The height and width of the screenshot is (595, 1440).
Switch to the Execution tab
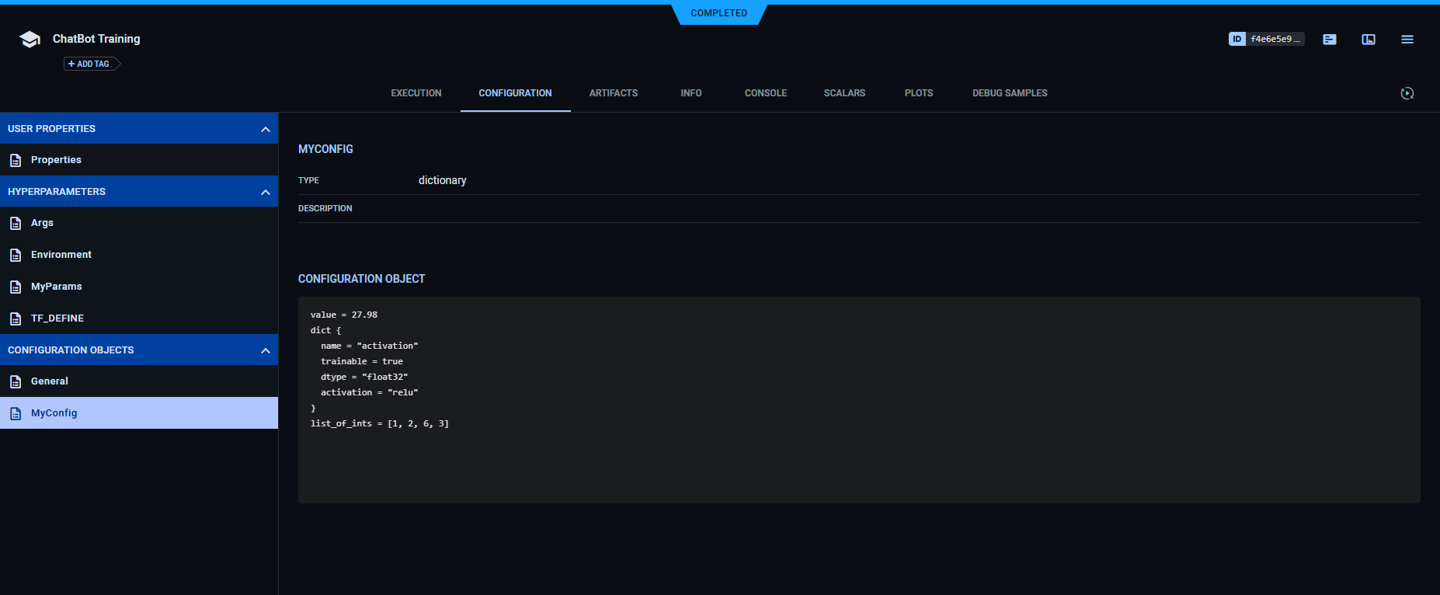coord(416,93)
